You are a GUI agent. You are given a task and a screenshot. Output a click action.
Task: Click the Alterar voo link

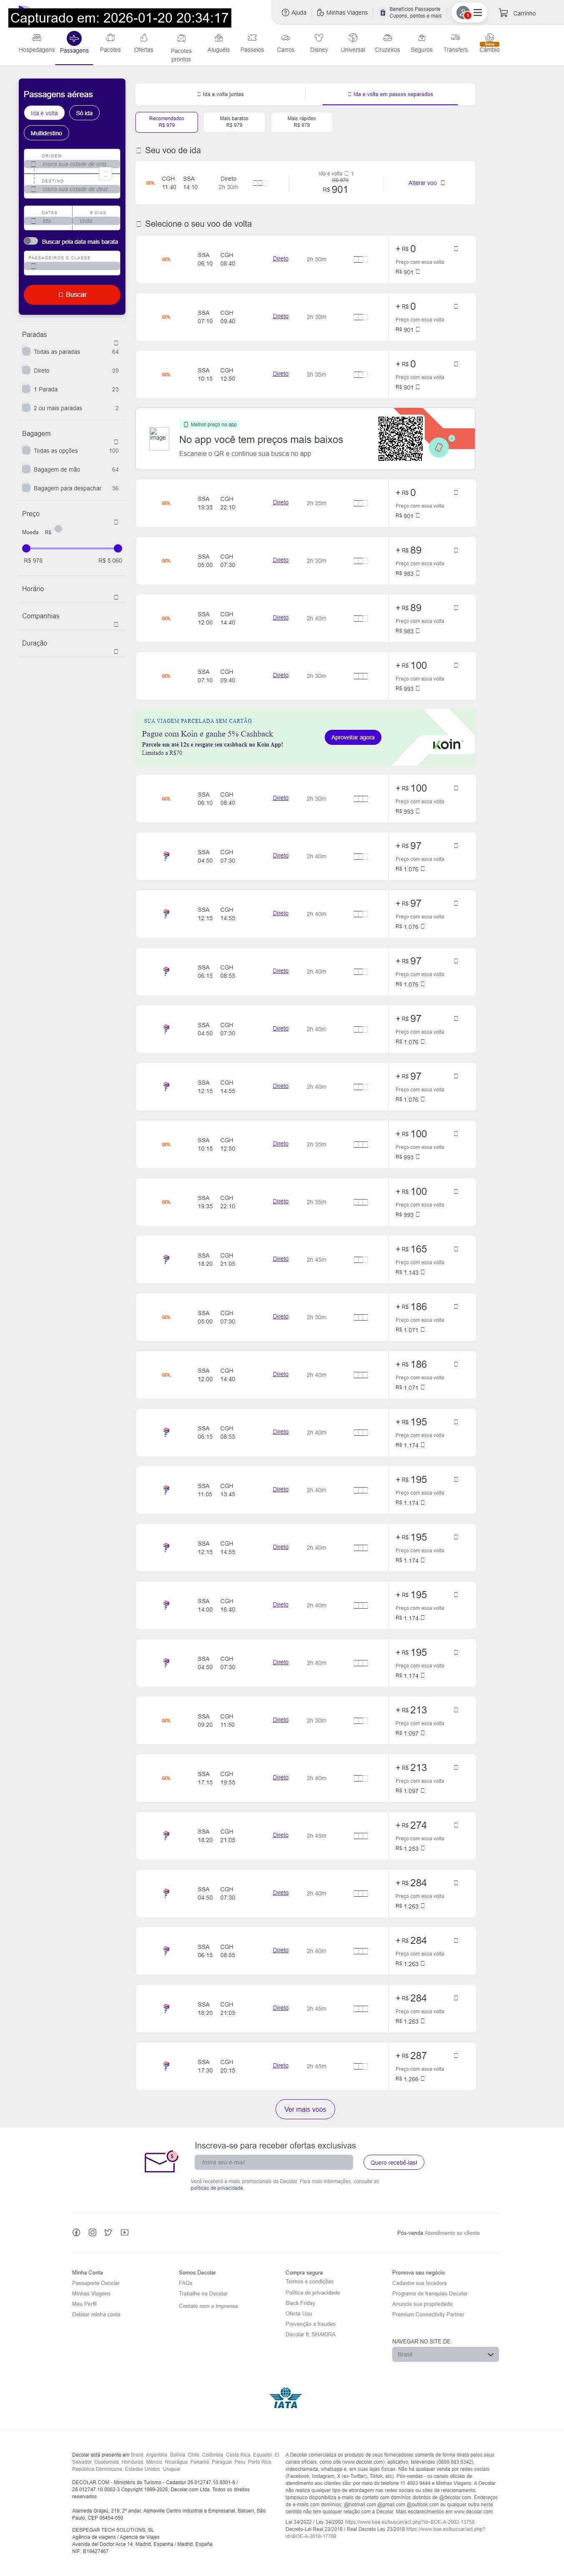[426, 183]
